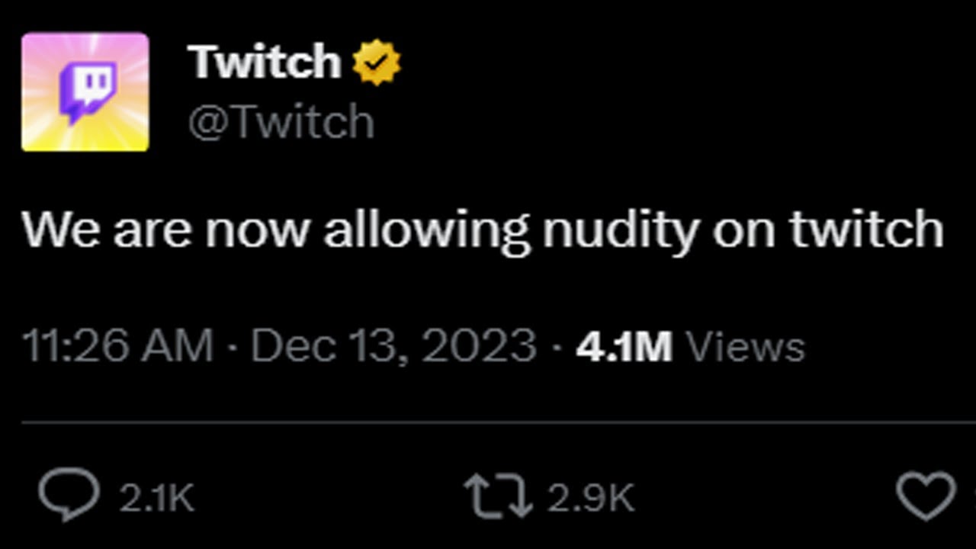976x549 pixels.
Task: Click the word "allowing" in the tweet
Action: click(x=426, y=229)
